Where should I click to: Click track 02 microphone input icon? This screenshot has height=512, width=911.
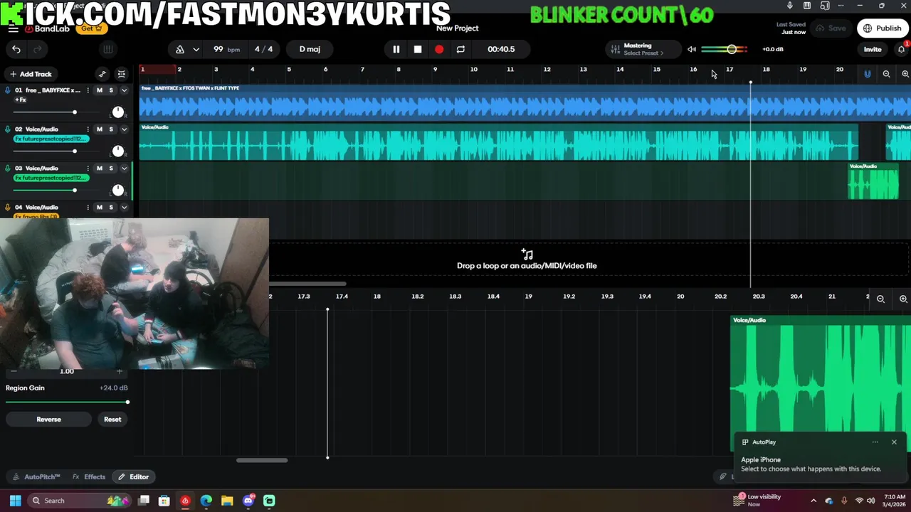(8, 129)
